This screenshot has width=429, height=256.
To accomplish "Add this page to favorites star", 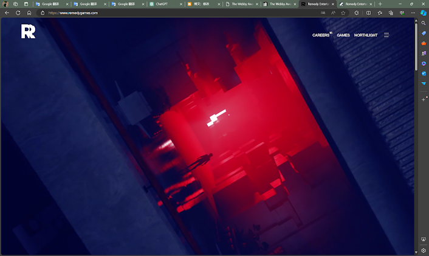I will click(343, 13).
